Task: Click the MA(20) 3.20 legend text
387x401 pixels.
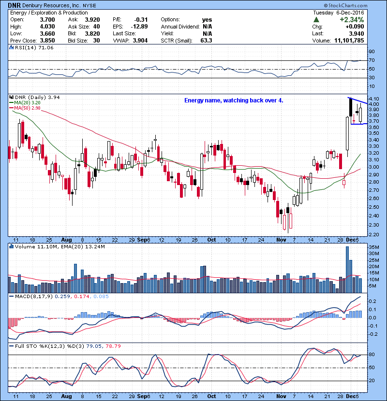Action: [x=27, y=103]
